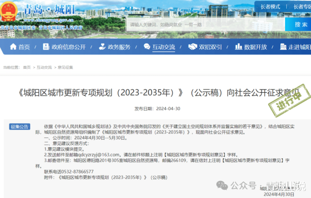Open the 附件 城阳区城市更新专项规划 attachment link
Viewport: 311px width, 198px height.
click(112, 177)
